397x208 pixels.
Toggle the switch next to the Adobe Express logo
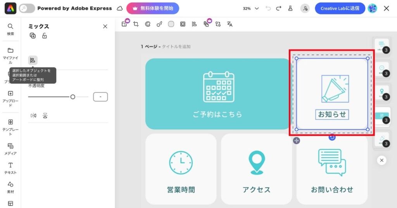click(26, 8)
